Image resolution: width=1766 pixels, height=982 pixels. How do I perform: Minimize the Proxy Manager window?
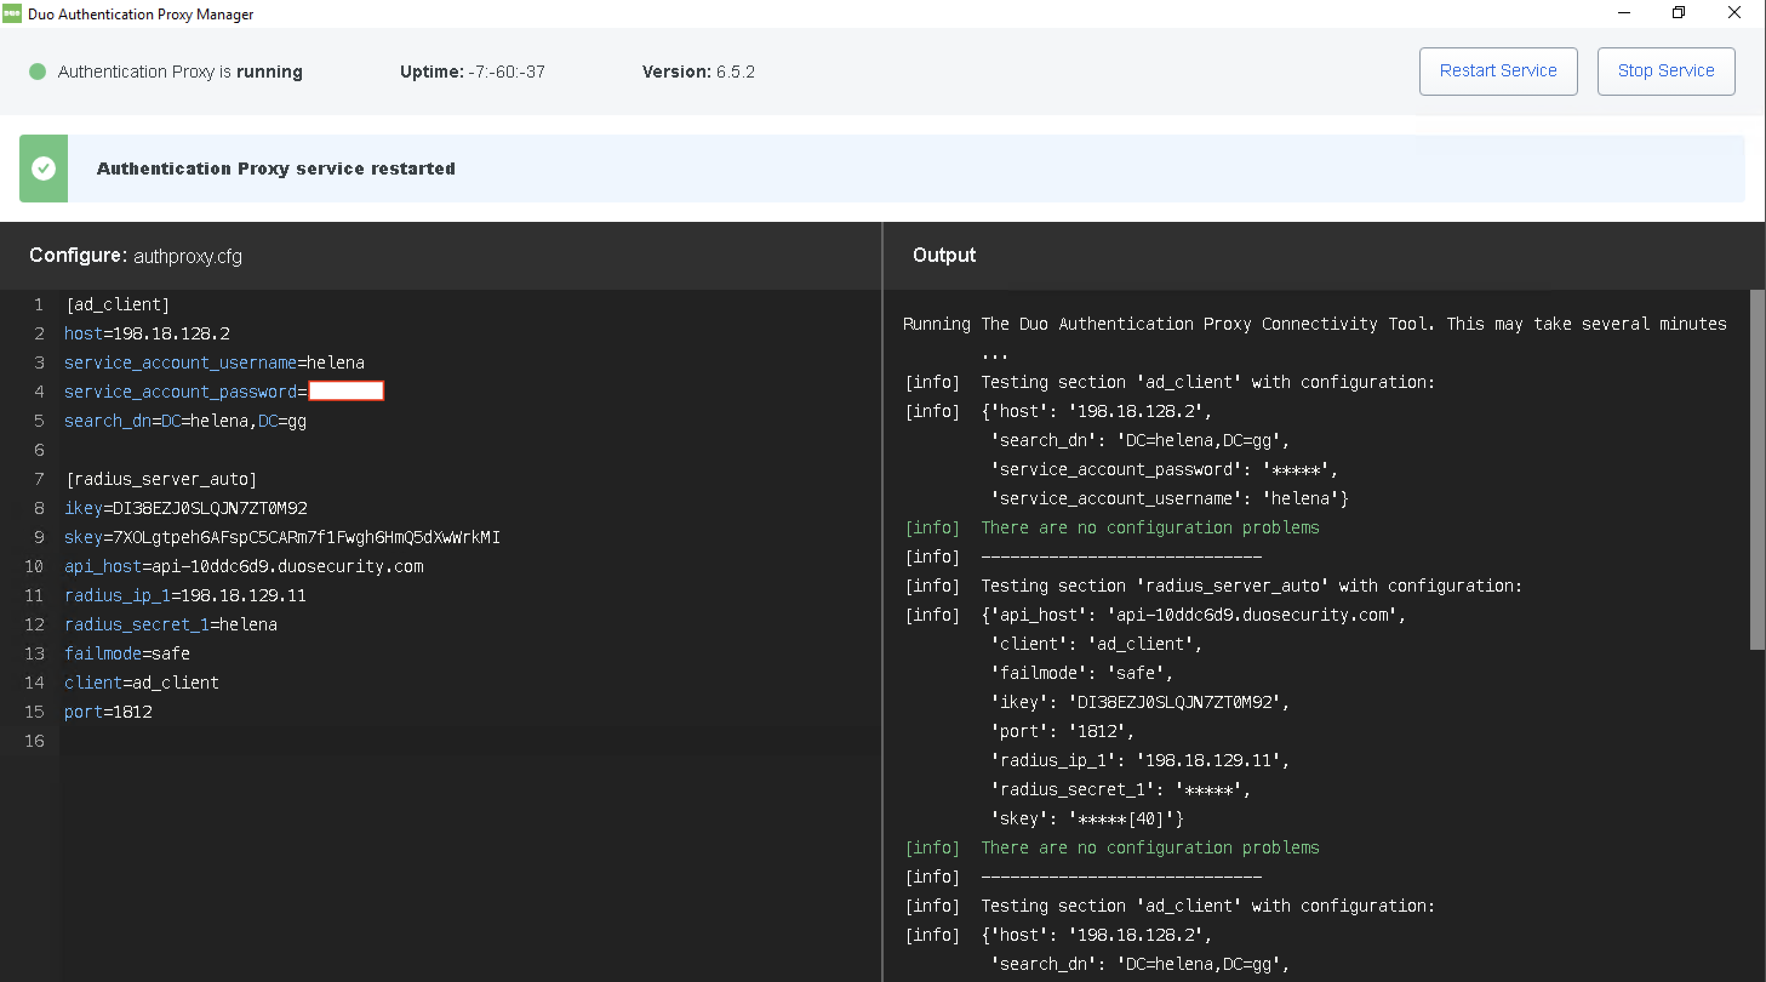point(1624,13)
